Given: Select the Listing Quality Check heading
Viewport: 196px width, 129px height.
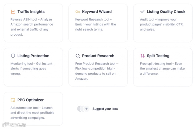Looking at the screenshot, I should tap(166, 12).
